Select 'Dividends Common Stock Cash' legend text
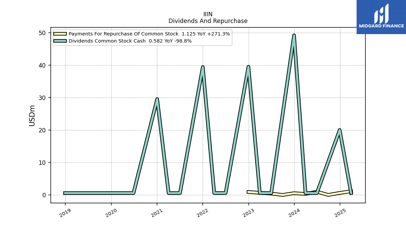 click(x=107, y=41)
